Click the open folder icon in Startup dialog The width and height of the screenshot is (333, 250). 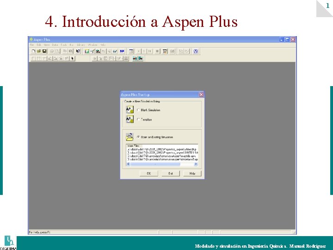tap(129, 137)
